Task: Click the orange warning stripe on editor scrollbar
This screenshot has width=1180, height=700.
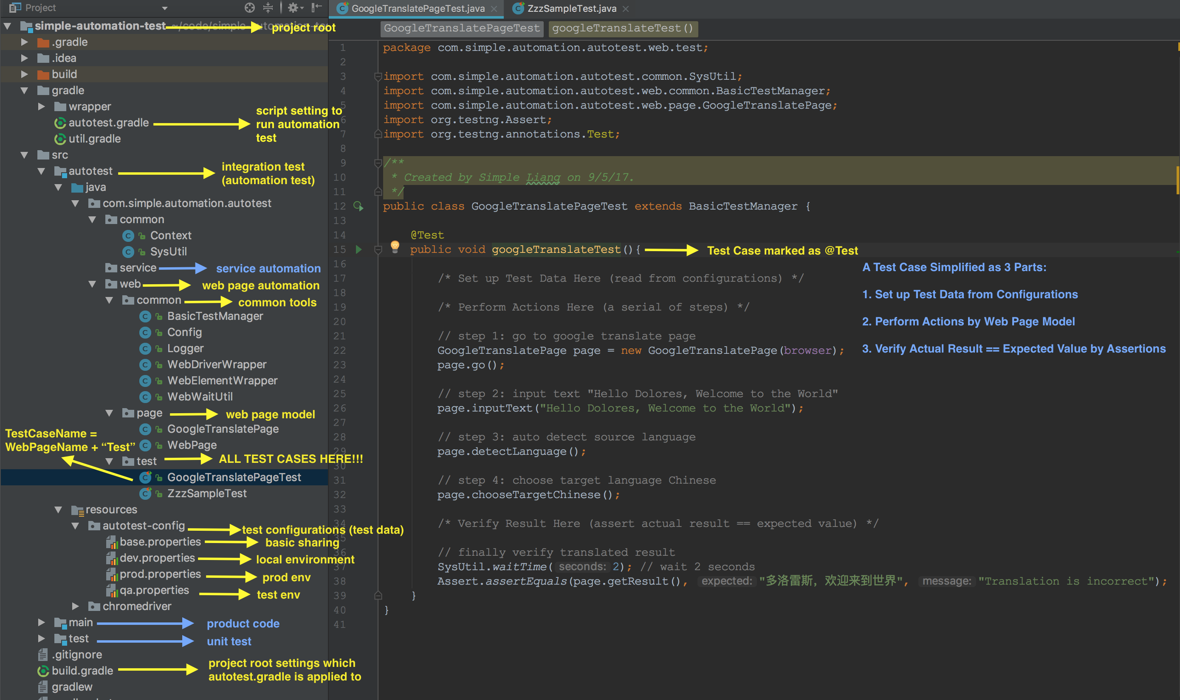Action: [1177, 179]
